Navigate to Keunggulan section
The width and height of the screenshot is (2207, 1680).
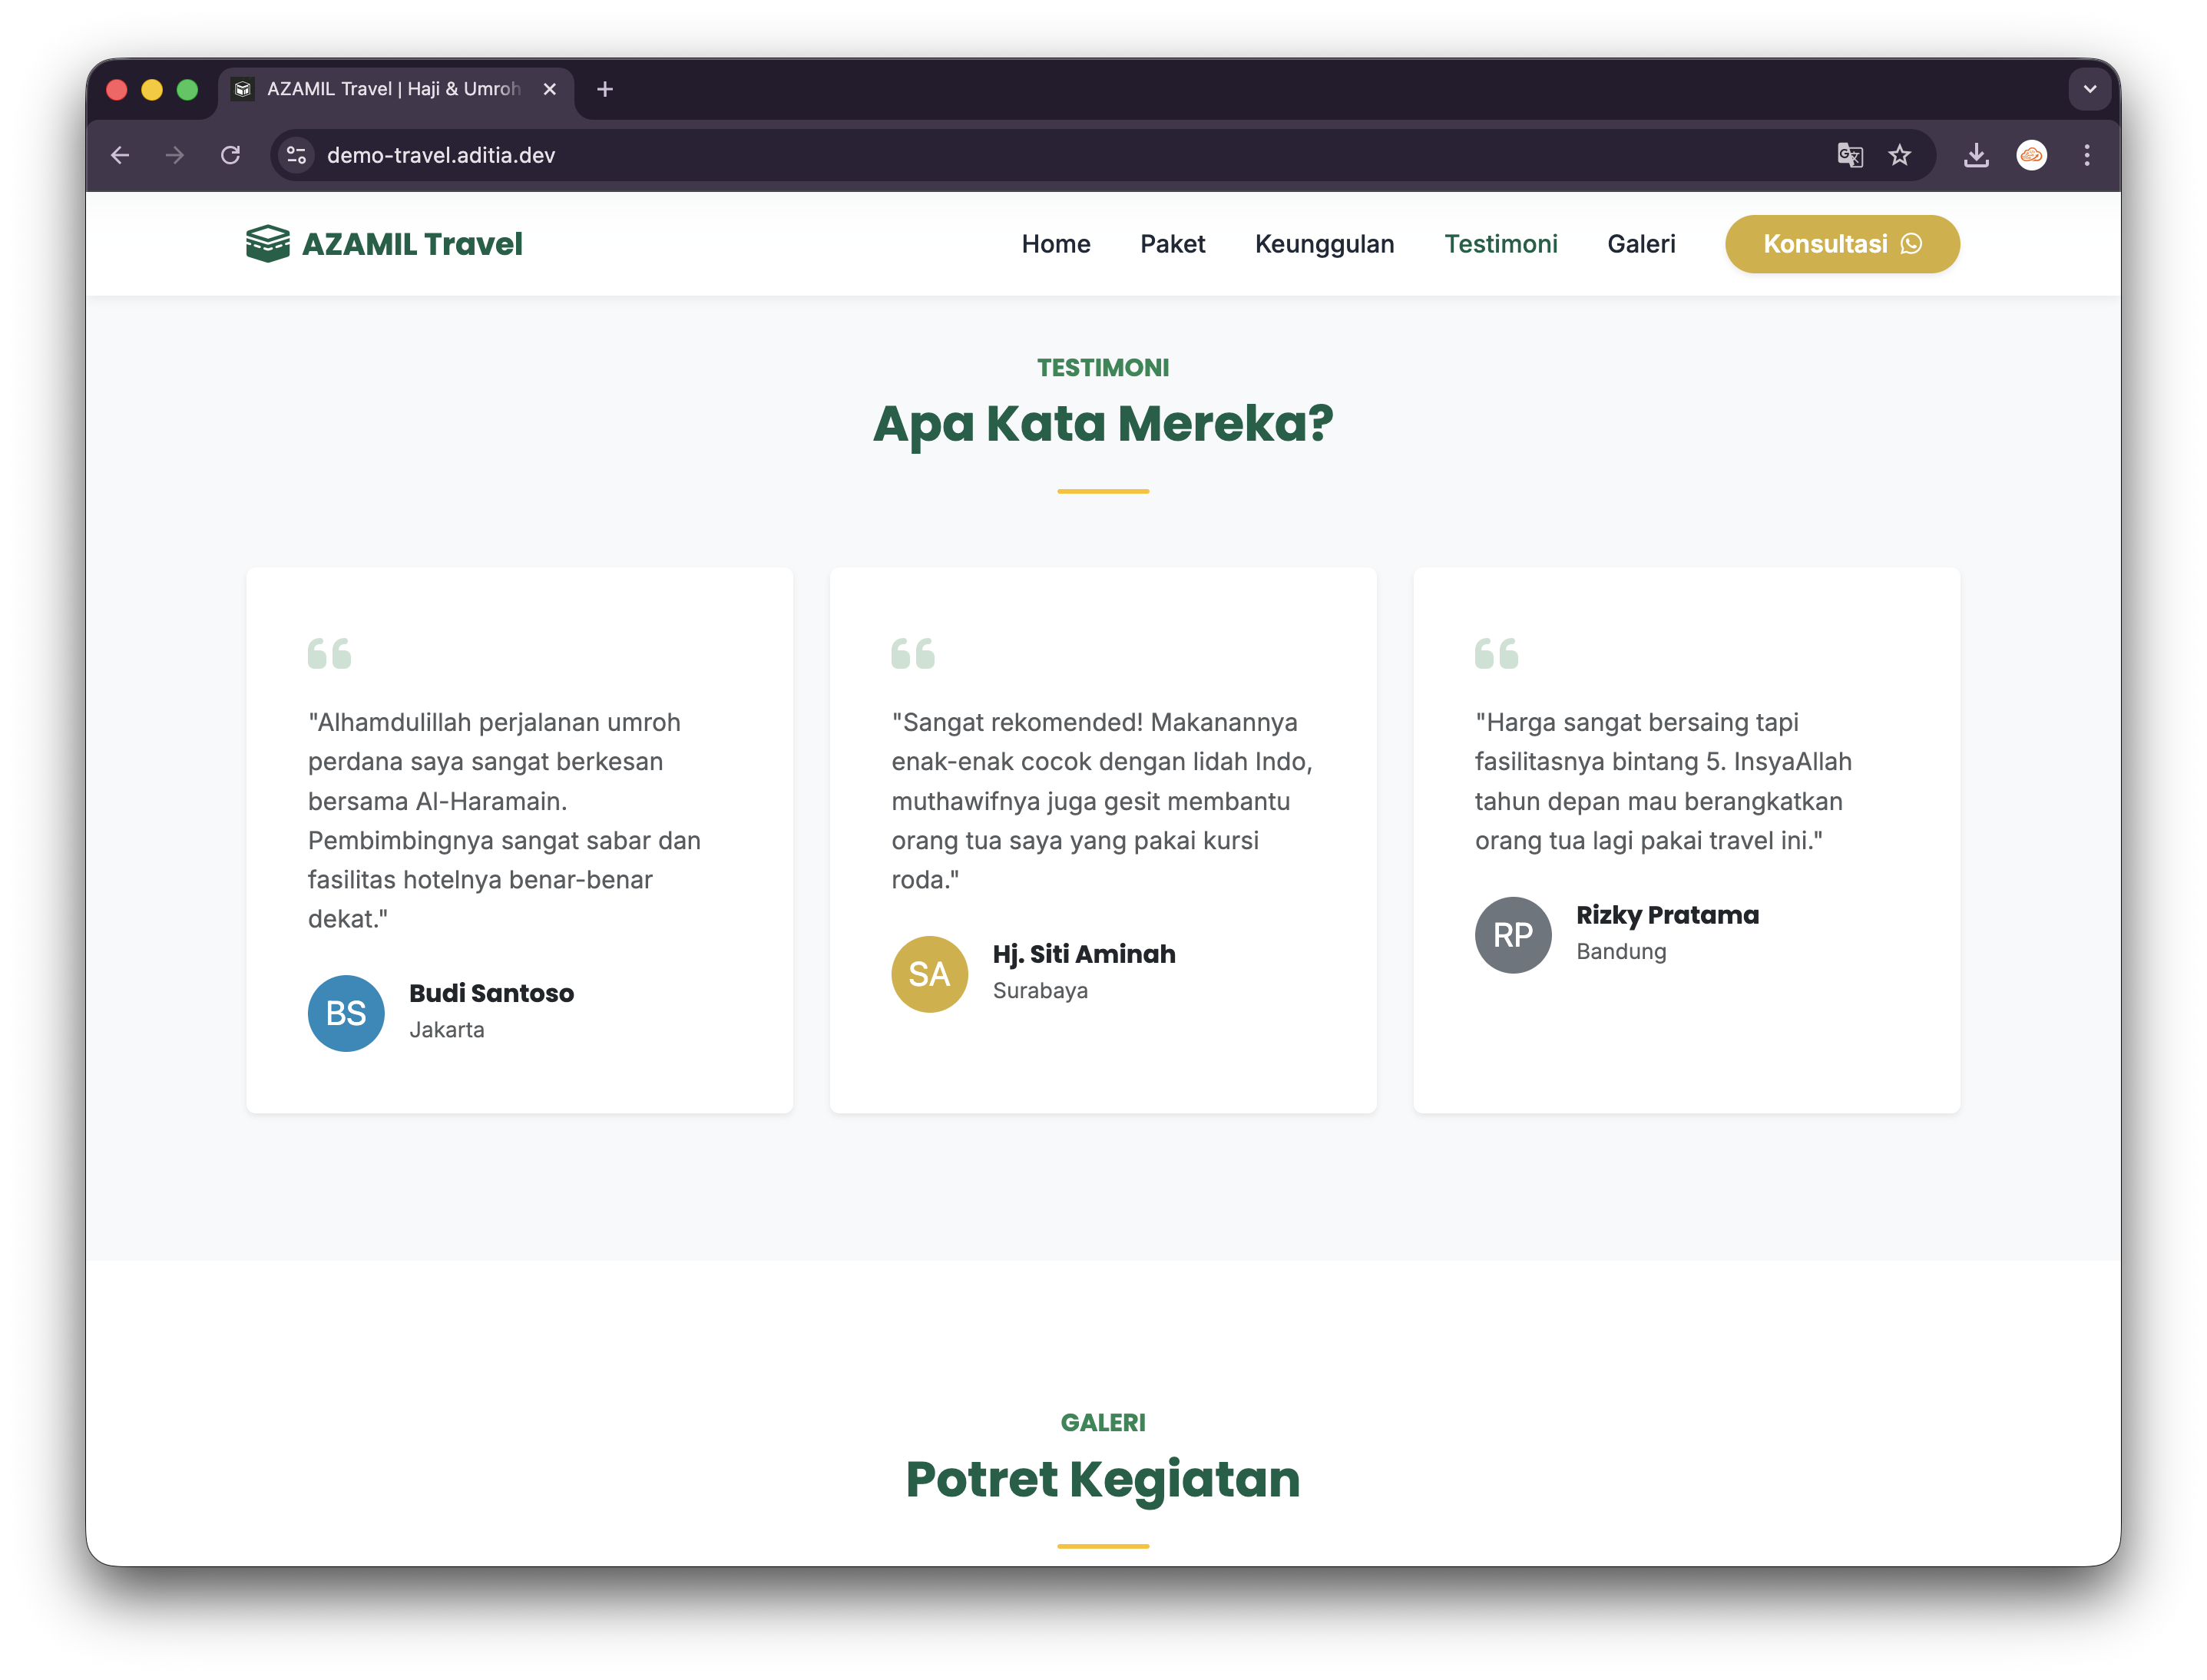point(1323,244)
